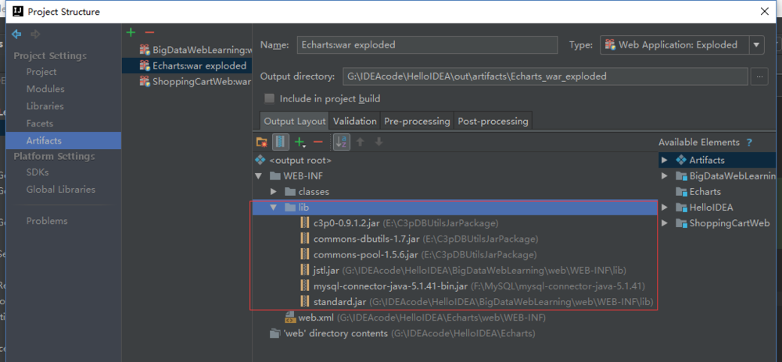782x362 pixels.
Task: Enable Include in project build checkbox
Action: [x=269, y=98]
